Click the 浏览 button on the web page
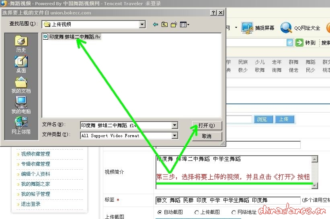 [264, 119]
